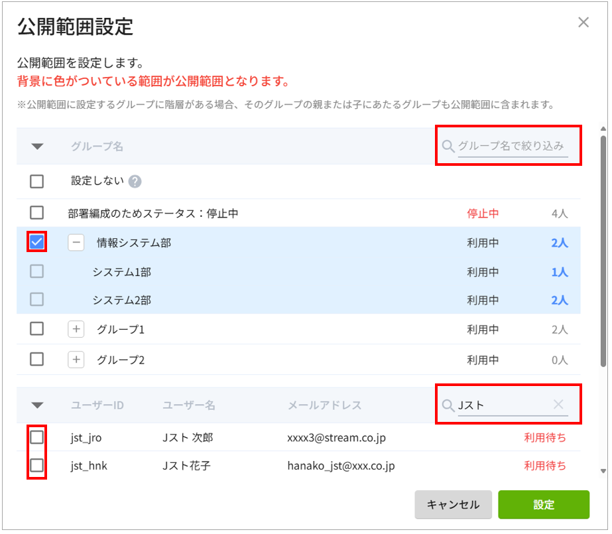Check the 部署編成のためステータス：停止中 checkbox
Screen dimensions: 612x534
coord(36,213)
